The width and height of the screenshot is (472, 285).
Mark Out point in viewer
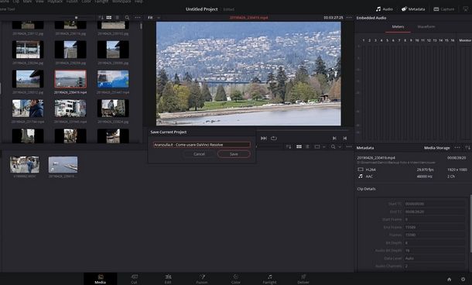[x=345, y=139]
